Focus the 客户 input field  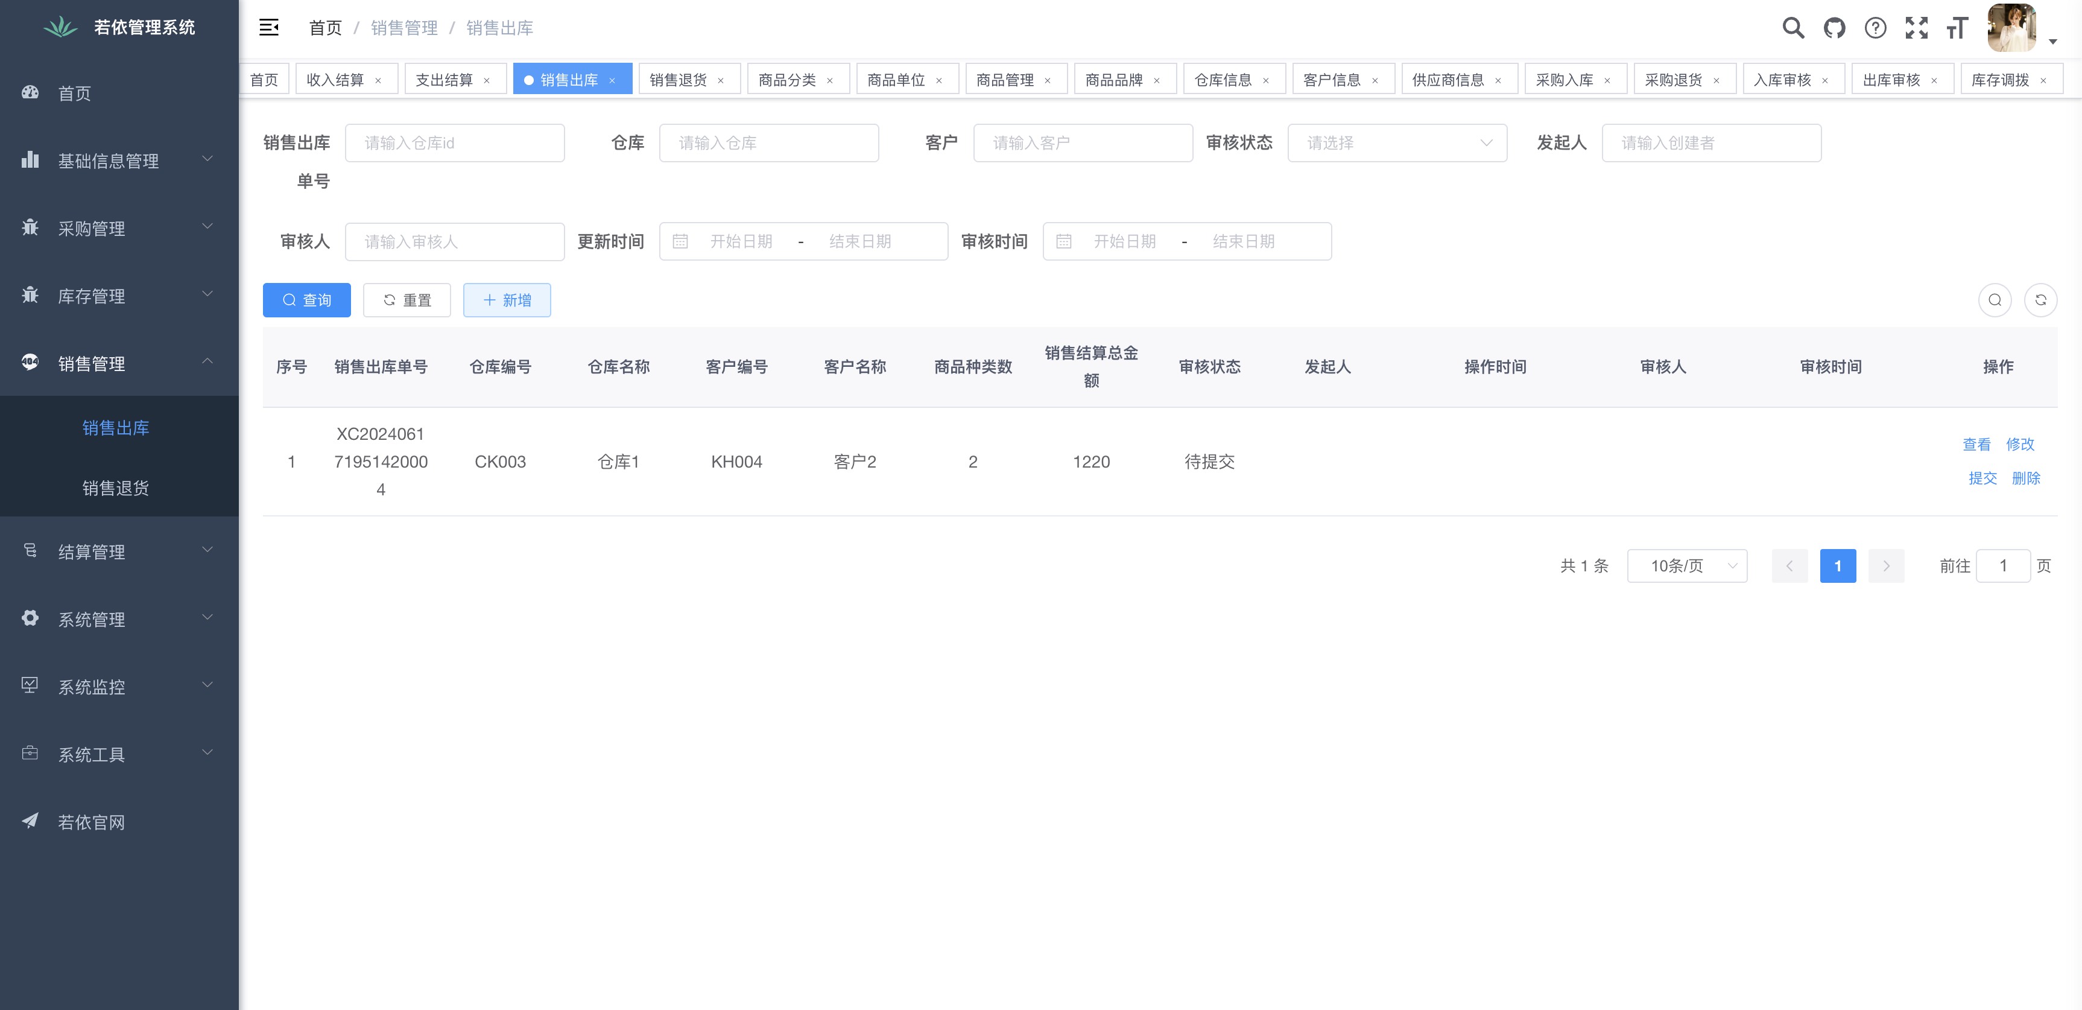pos(1083,143)
